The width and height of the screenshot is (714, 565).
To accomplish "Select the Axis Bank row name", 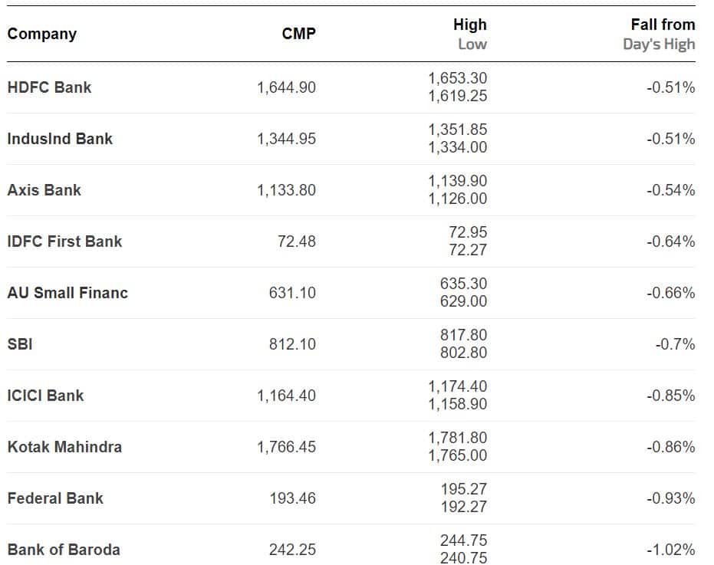I will click(44, 190).
